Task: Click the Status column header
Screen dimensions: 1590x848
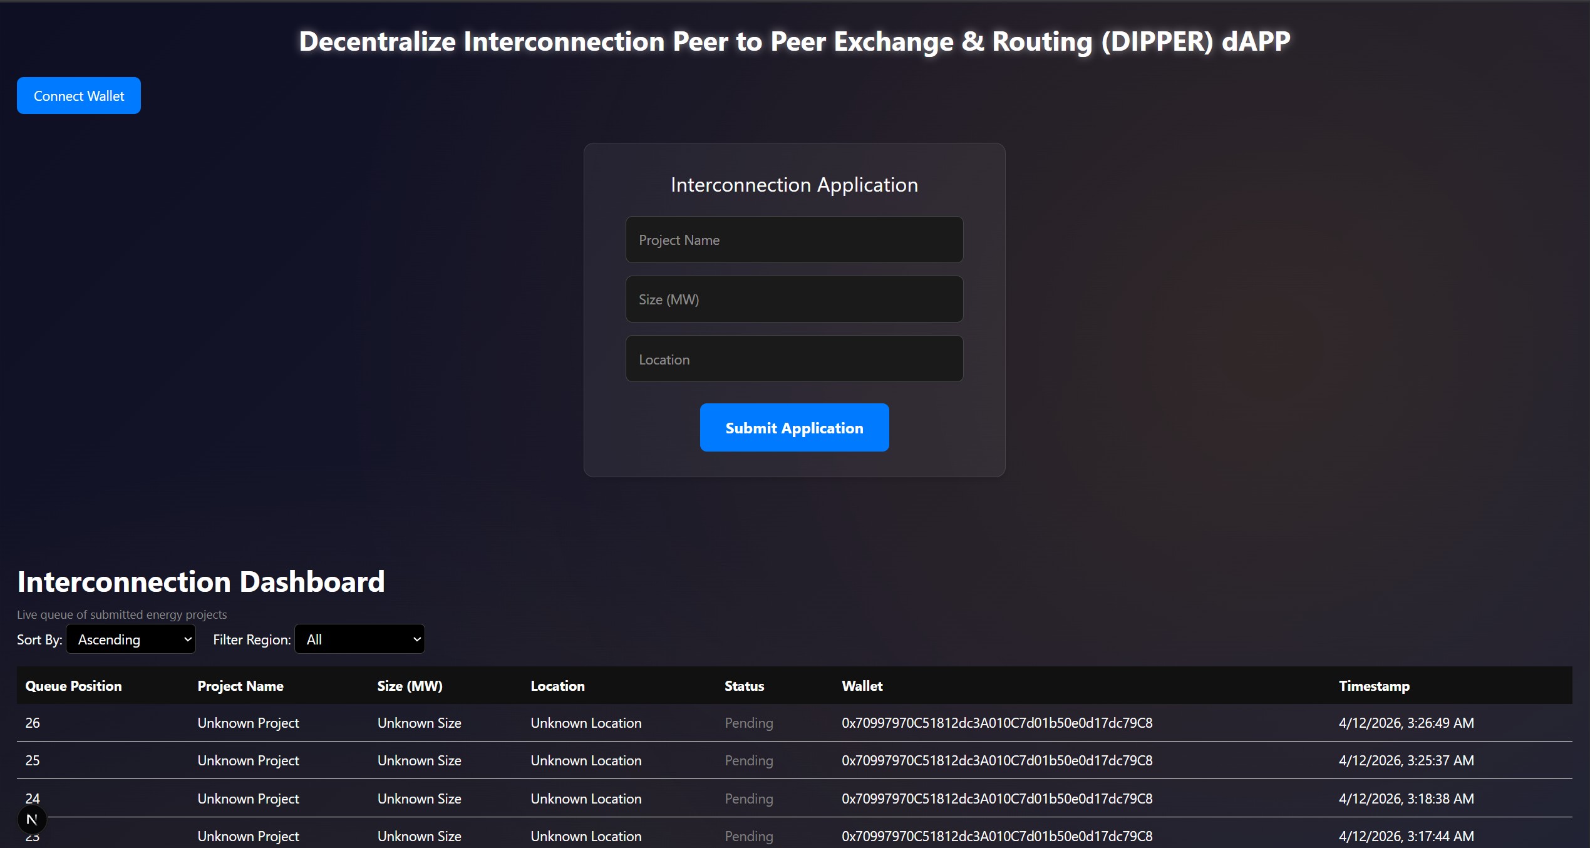Action: coord(744,686)
